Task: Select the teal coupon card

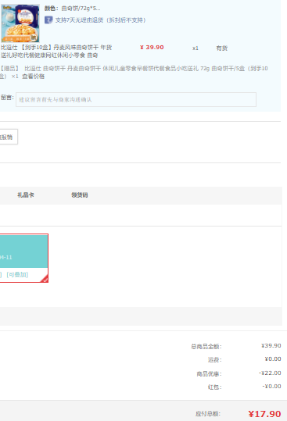Action: pos(24,258)
